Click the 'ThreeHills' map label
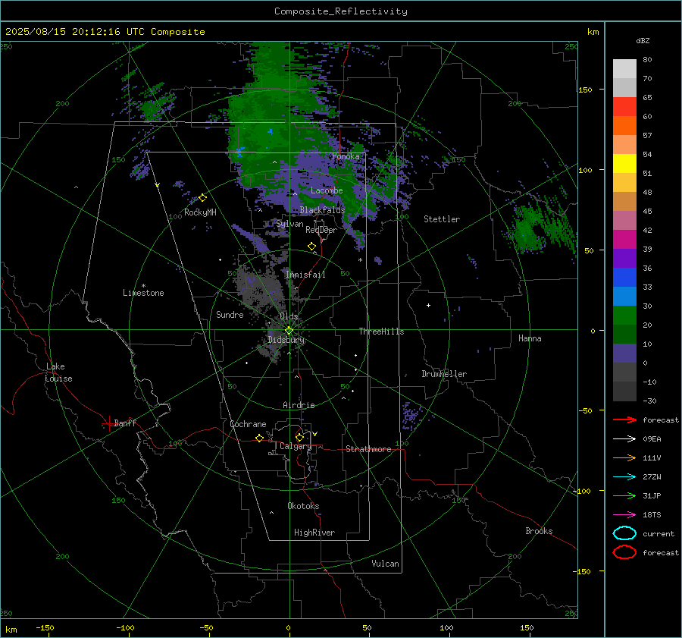682x638 pixels. [381, 332]
